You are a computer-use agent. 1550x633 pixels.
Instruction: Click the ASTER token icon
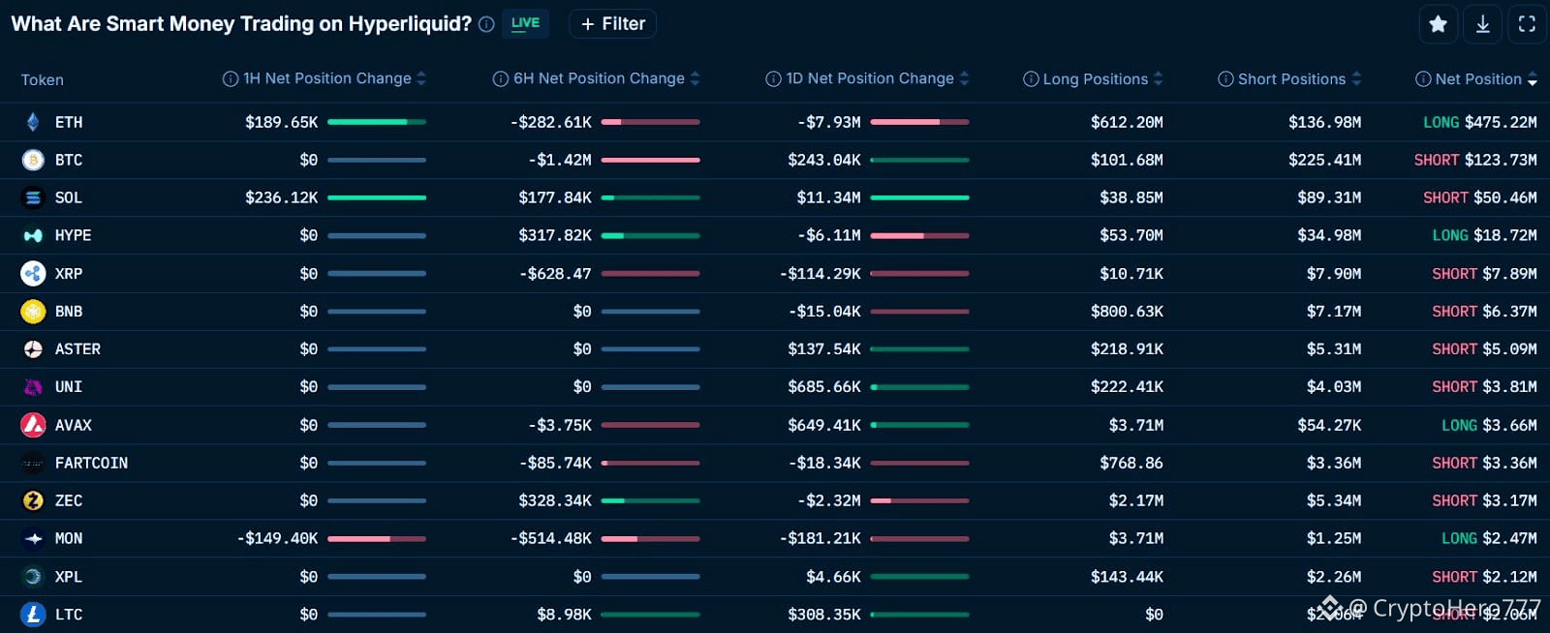pyautogui.click(x=33, y=349)
